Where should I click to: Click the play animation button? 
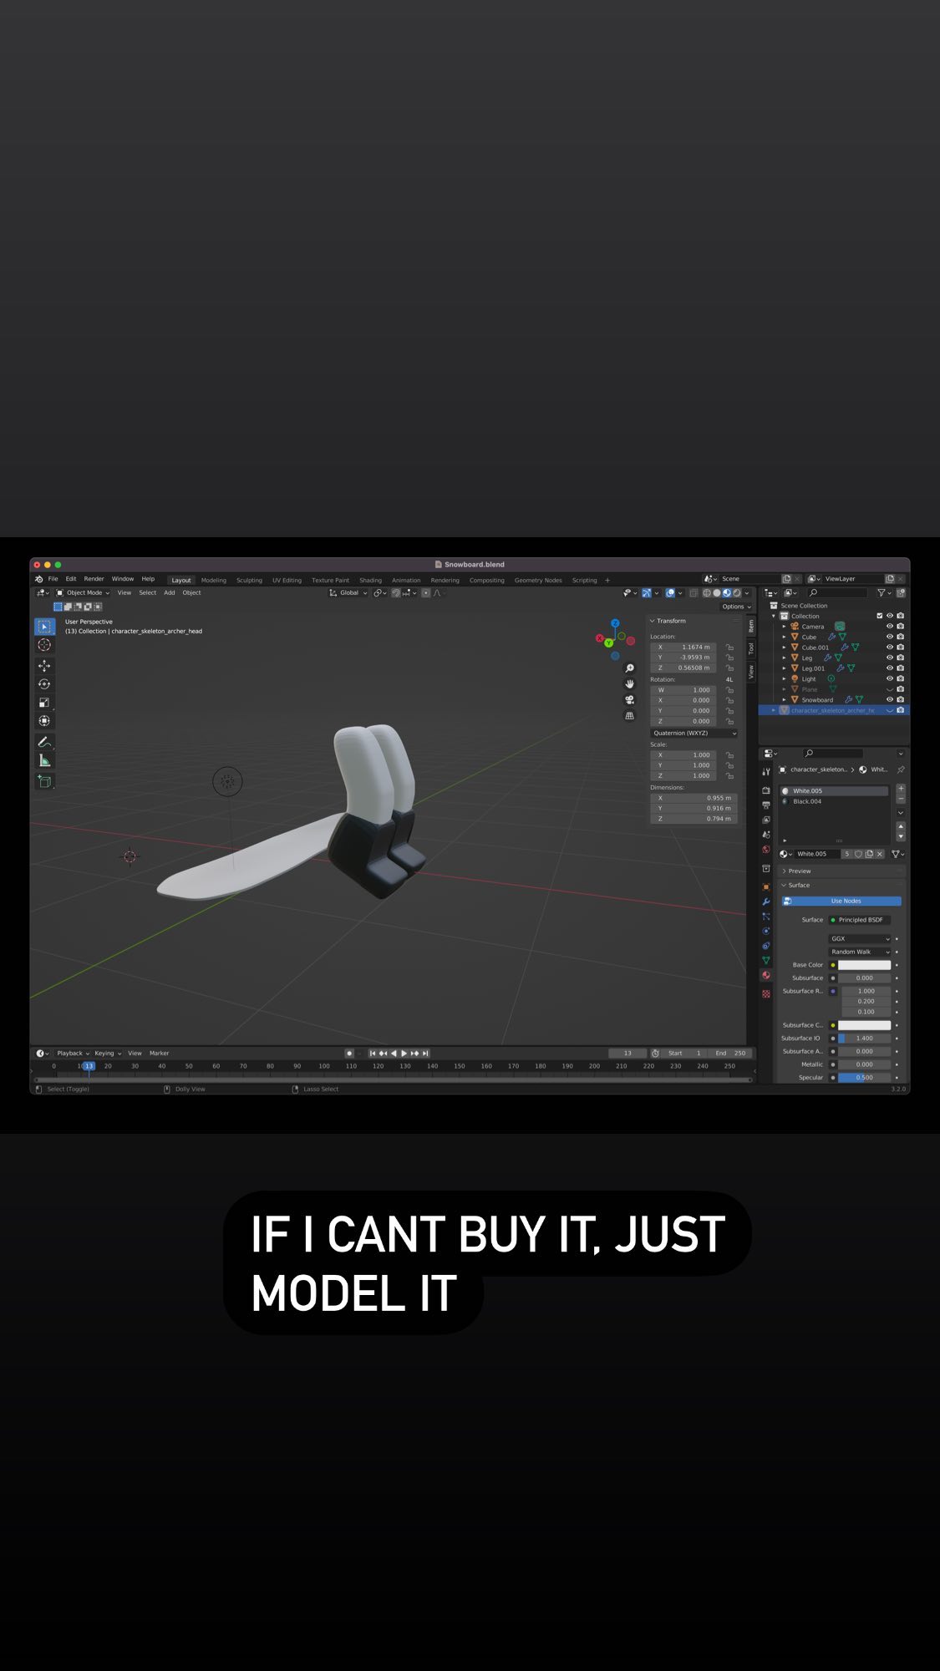404,1054
